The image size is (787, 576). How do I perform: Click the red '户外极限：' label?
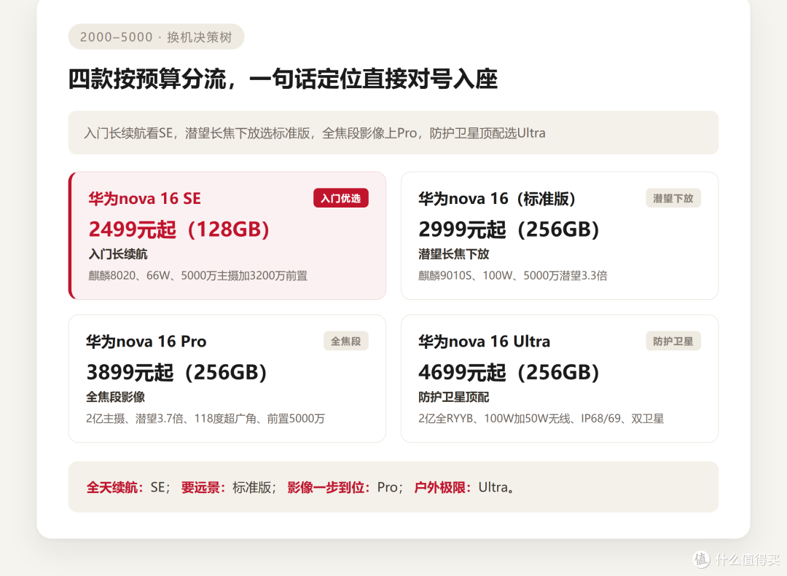coord(443,487)
